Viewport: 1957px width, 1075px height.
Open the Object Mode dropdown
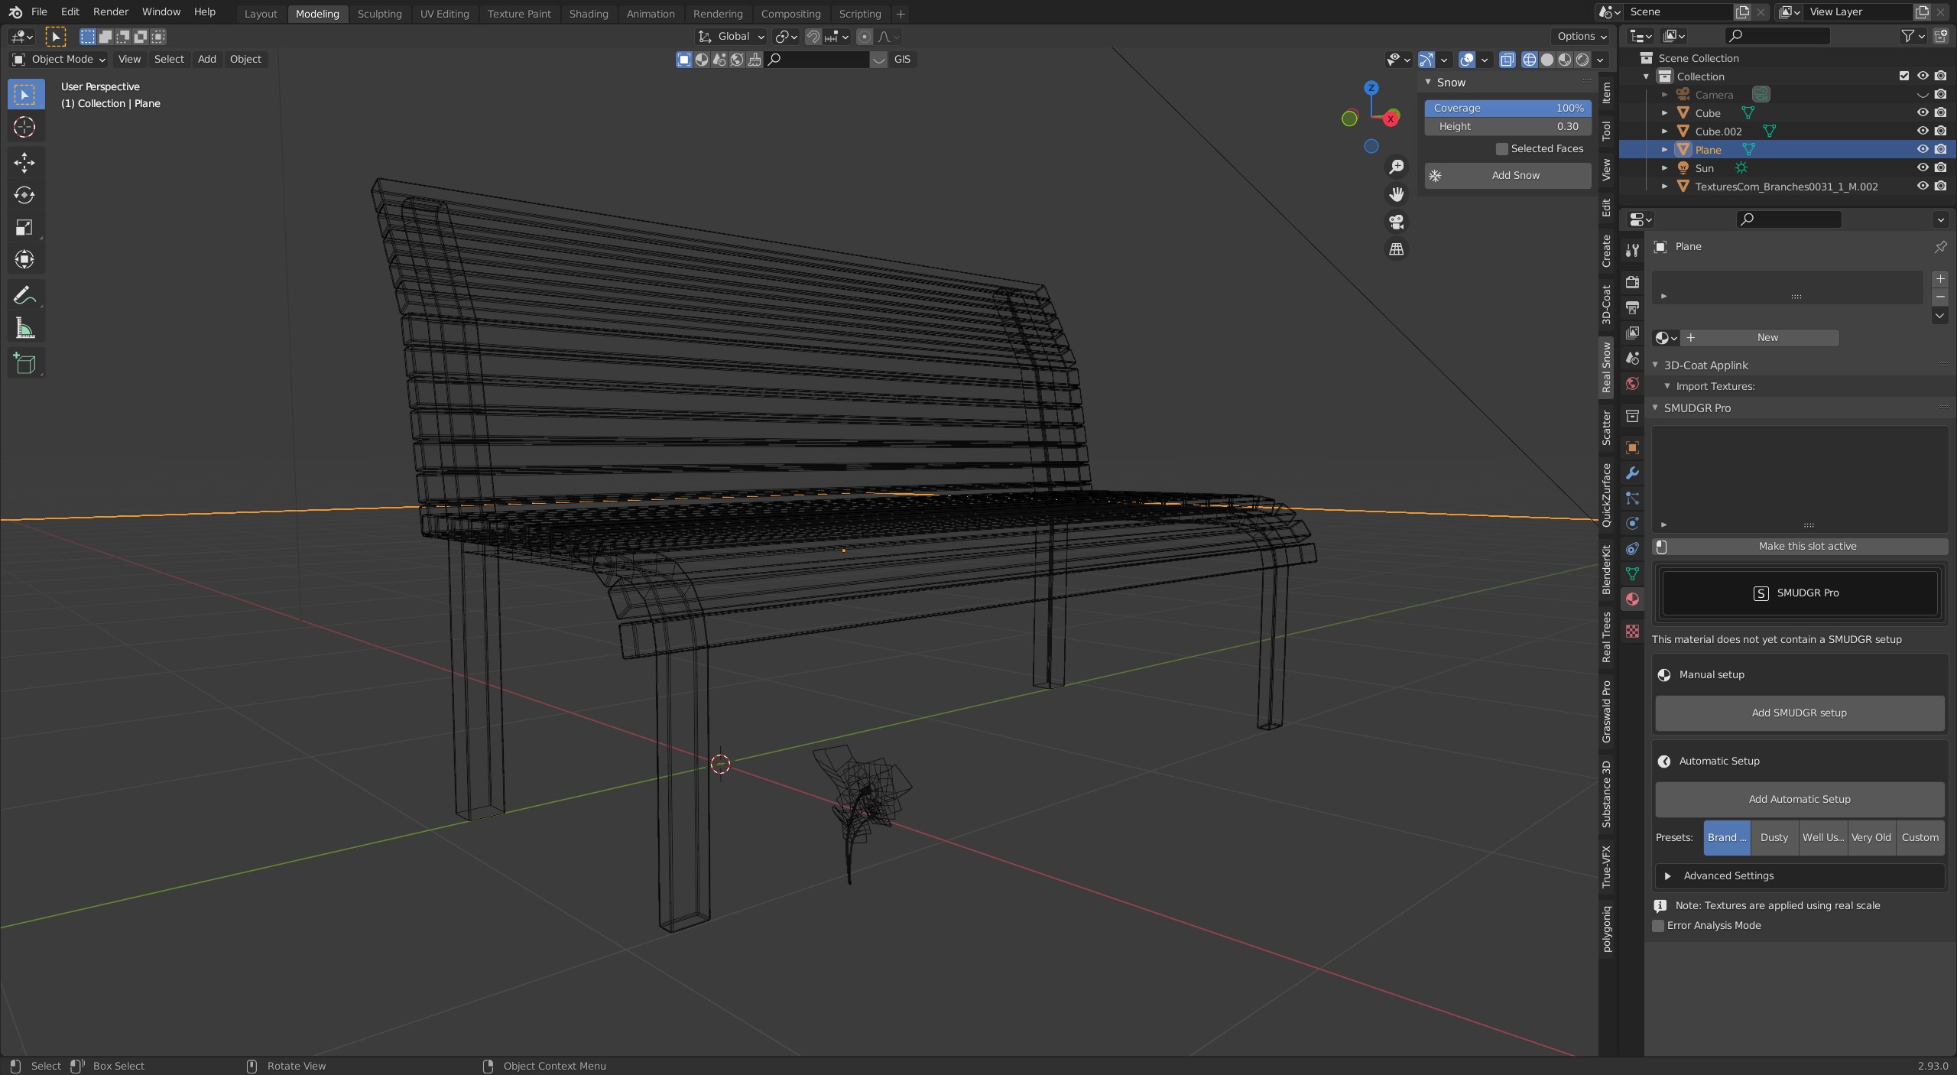coord(60,59)
